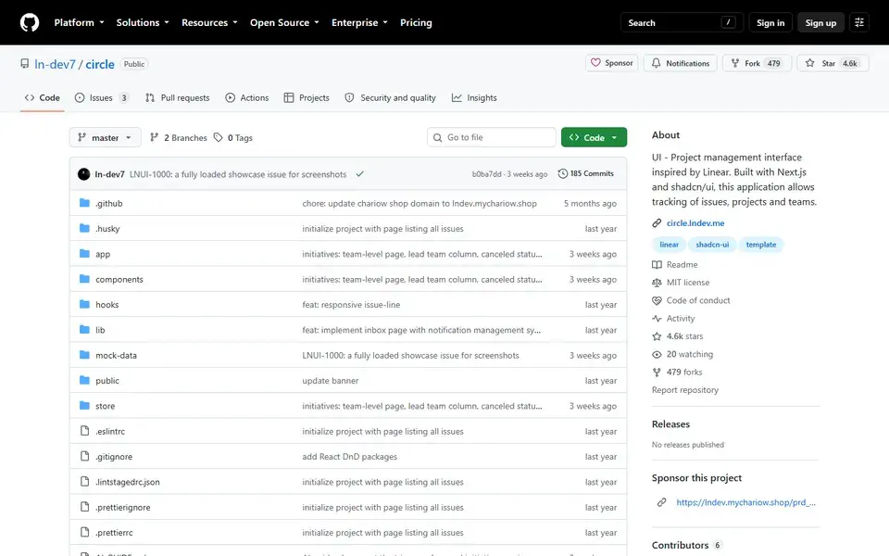Go to the GitHub home logo
Screen dimensions: 889x556
[30, 22]
